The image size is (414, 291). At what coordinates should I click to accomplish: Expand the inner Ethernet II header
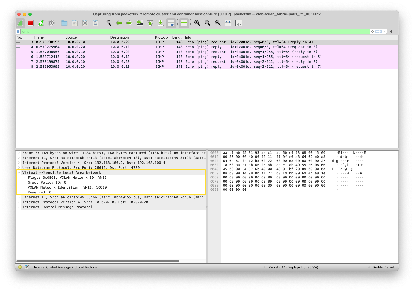click(19, 197)
